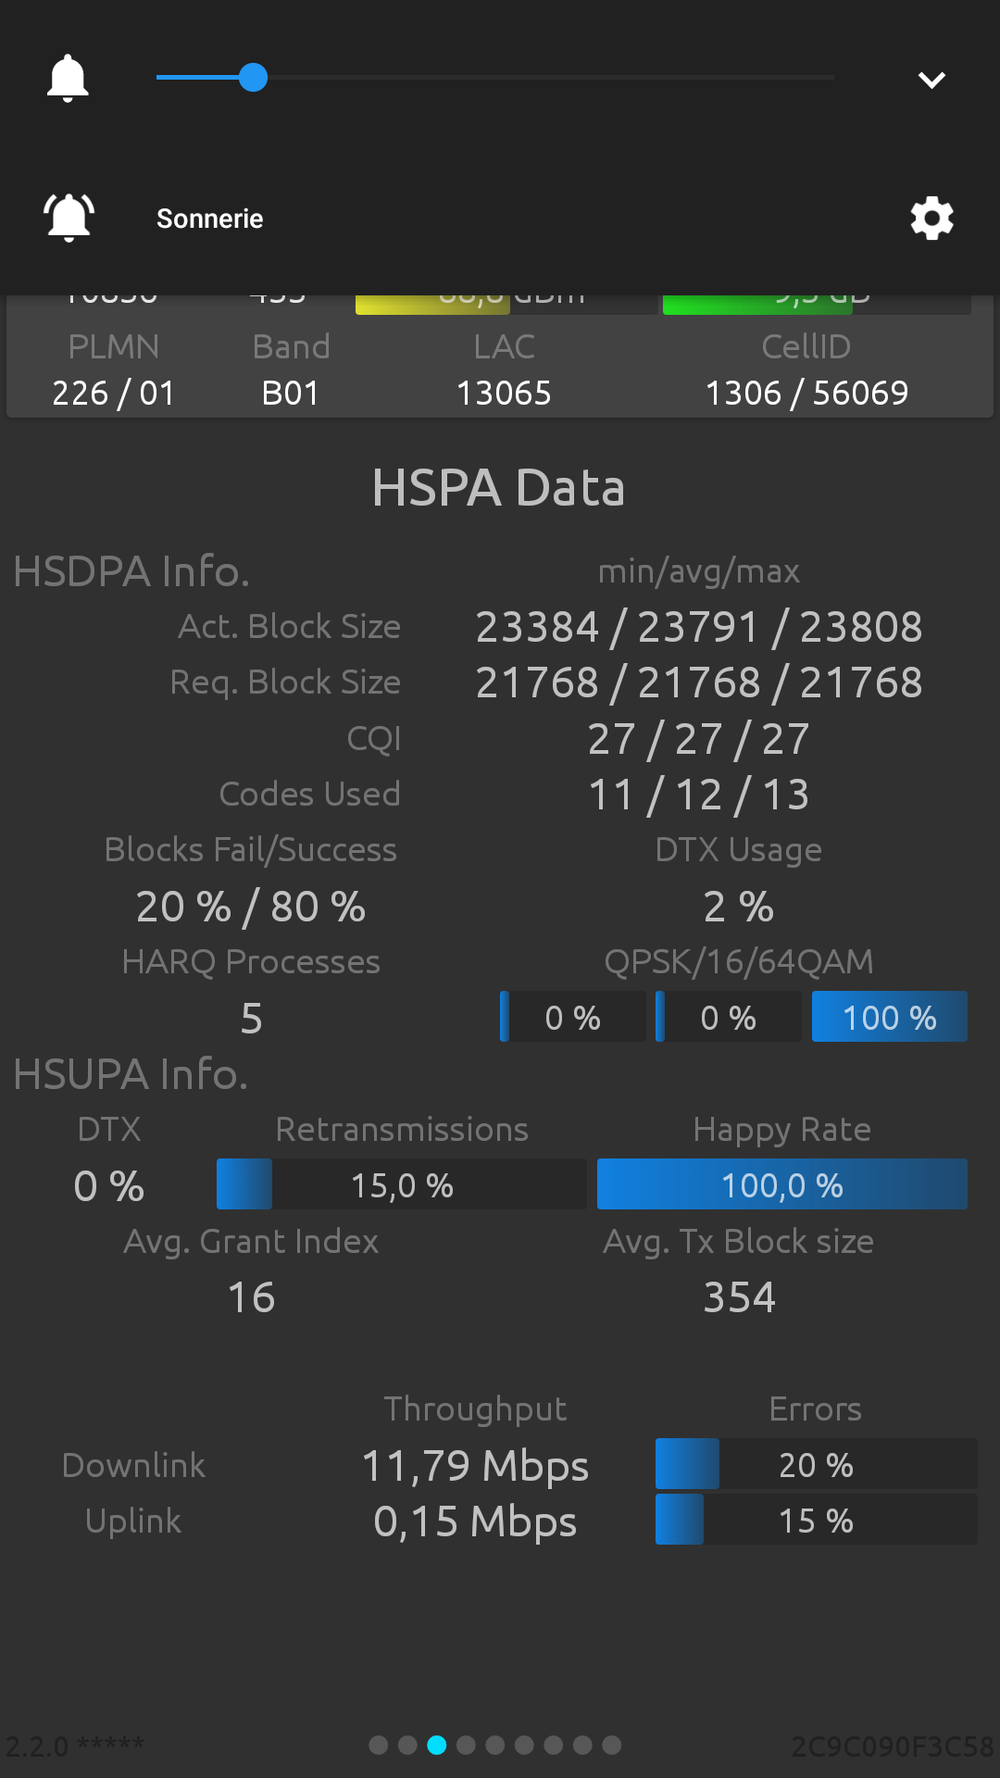Screen dimensions: 1000x1778
Task: Jump to the last page dot
Action: point(612,1746)
